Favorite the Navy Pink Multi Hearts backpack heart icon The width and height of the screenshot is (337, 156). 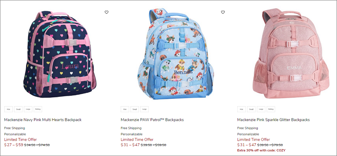tap(107, 12)
